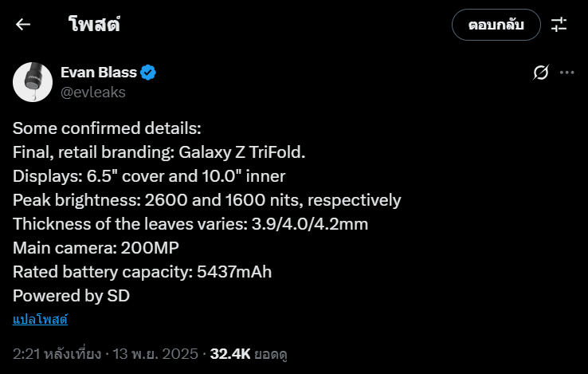This screenshot has height=374, width=588.
Task: Click the 'Some confirmed details' text line
Action: pyautogui.click(x=108, y=128)
